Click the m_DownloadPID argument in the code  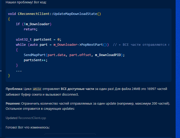point(108,55)
